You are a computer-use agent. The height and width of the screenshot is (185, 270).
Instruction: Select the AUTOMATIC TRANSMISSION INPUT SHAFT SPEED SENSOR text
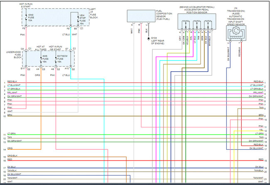coord(236,20)
